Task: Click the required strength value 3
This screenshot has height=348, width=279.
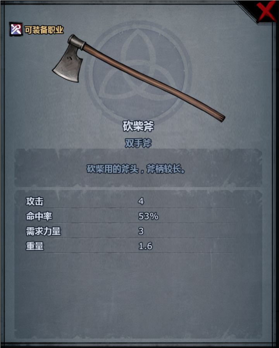Action: coord(141,231)
